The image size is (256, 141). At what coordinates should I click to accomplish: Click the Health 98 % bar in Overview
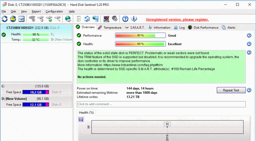(x=140, y=44)
